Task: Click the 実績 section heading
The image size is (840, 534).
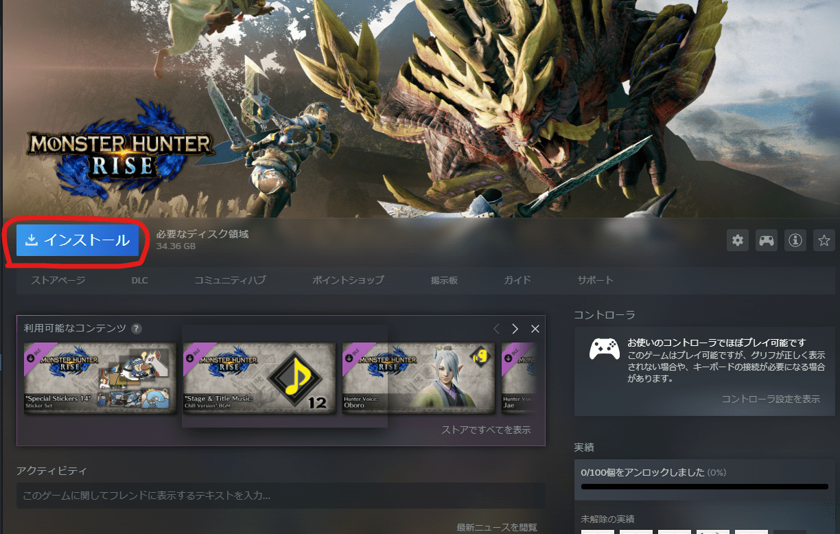Action: [x=584, y=447]
